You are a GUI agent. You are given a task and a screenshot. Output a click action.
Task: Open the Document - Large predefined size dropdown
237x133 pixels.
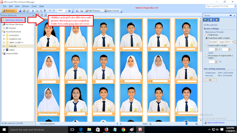coord(234,42)
